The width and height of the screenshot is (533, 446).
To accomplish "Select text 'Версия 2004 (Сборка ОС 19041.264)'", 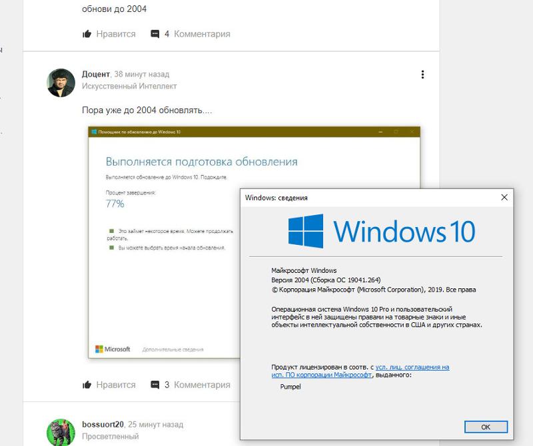I will click(326, 280).
